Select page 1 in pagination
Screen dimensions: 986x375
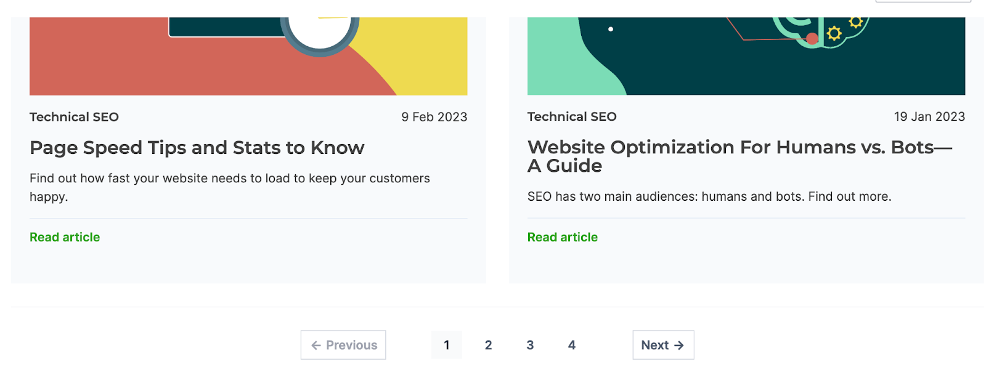pos(446,345)
